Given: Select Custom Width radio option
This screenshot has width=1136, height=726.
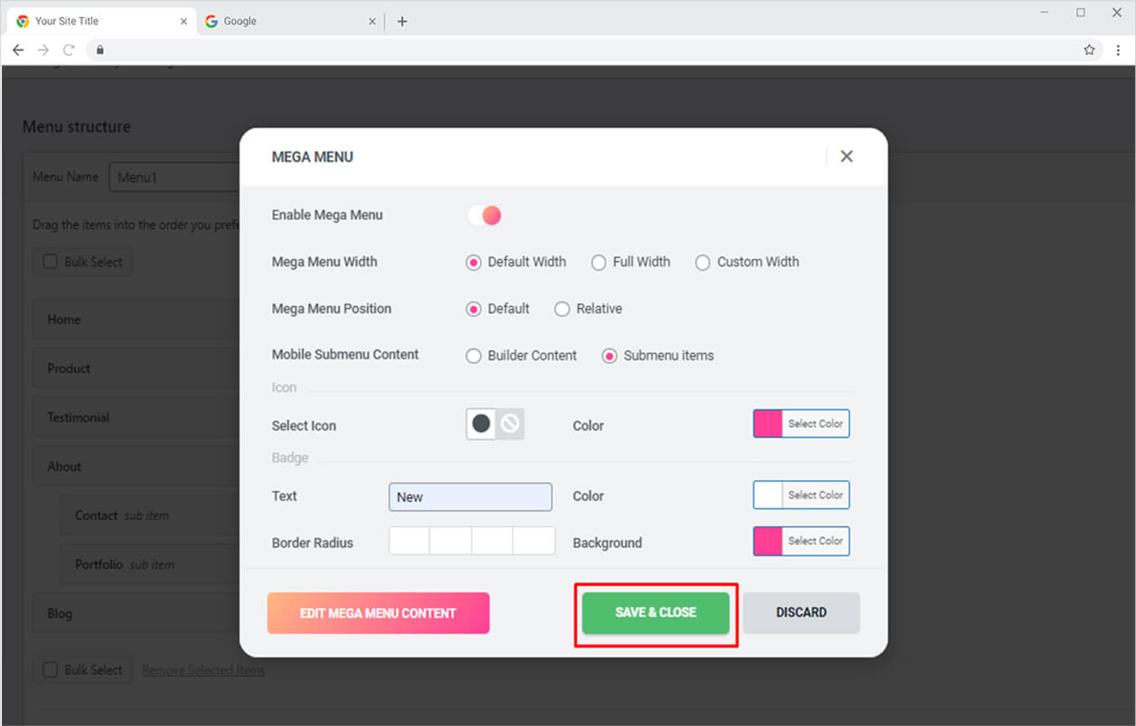Looking at the screenshot, I should (x=702, y=263).
